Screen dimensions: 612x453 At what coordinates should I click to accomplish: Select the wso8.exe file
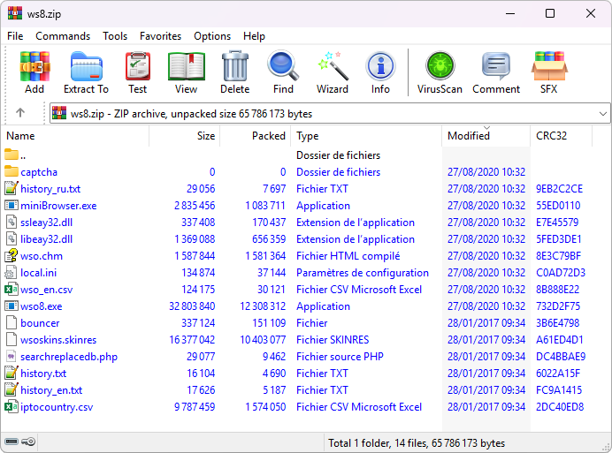42,306
